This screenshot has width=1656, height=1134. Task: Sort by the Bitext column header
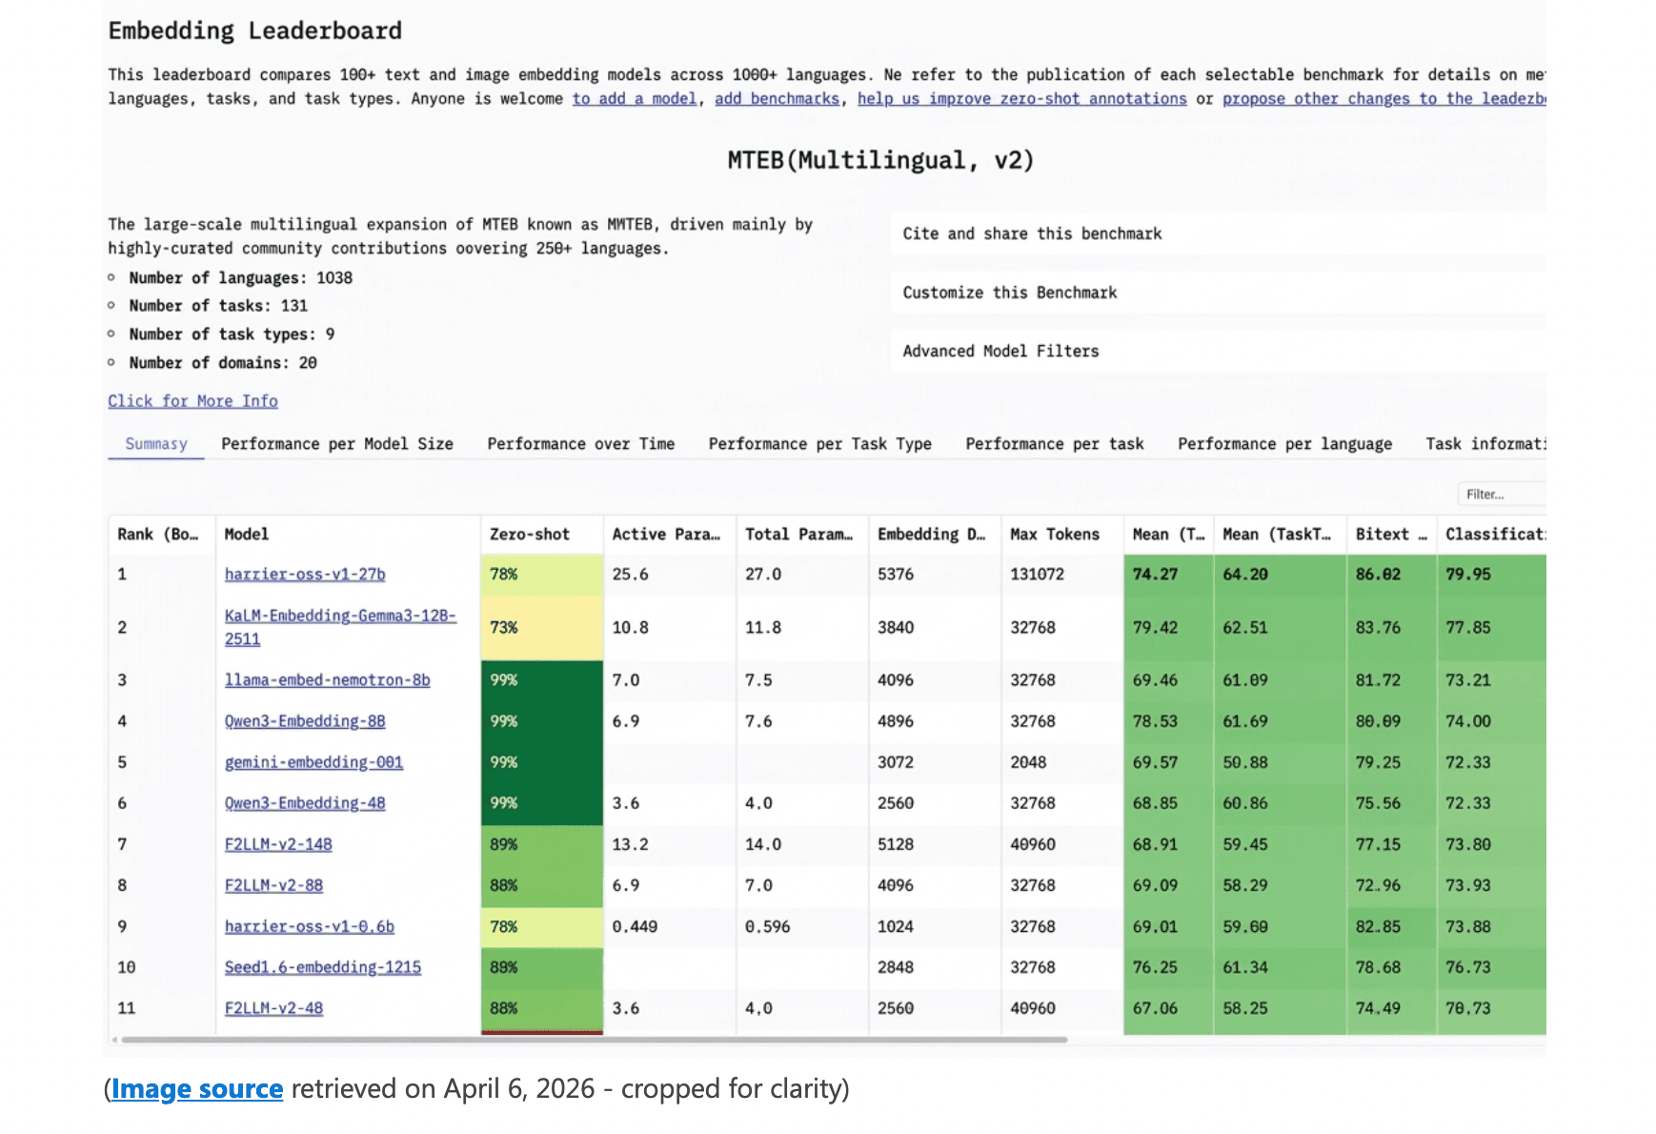click(x=1391, y=535)
